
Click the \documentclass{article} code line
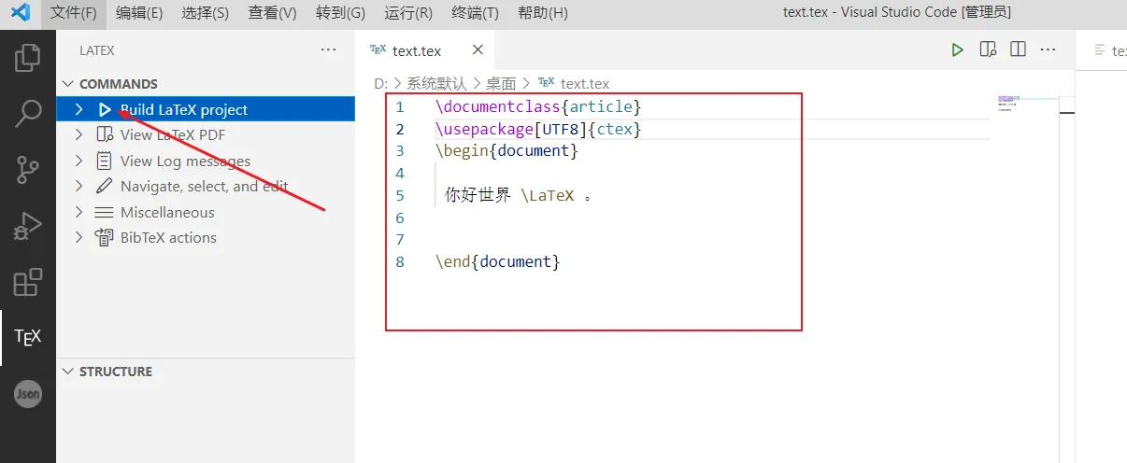[x=538, y=106]
